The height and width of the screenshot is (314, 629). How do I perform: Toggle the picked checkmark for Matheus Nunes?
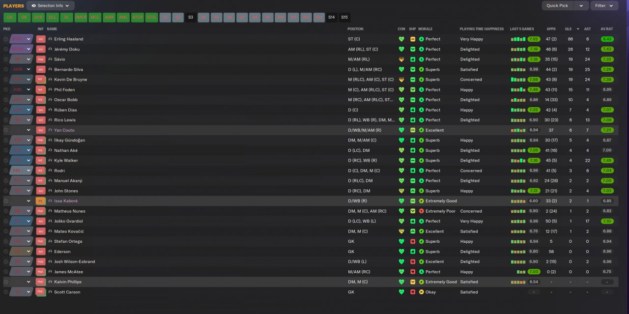pos(6,211)
